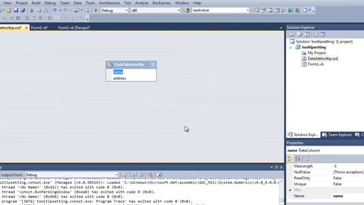Click the Solution Explorer icon in top toolbar

tap(256, 10)
